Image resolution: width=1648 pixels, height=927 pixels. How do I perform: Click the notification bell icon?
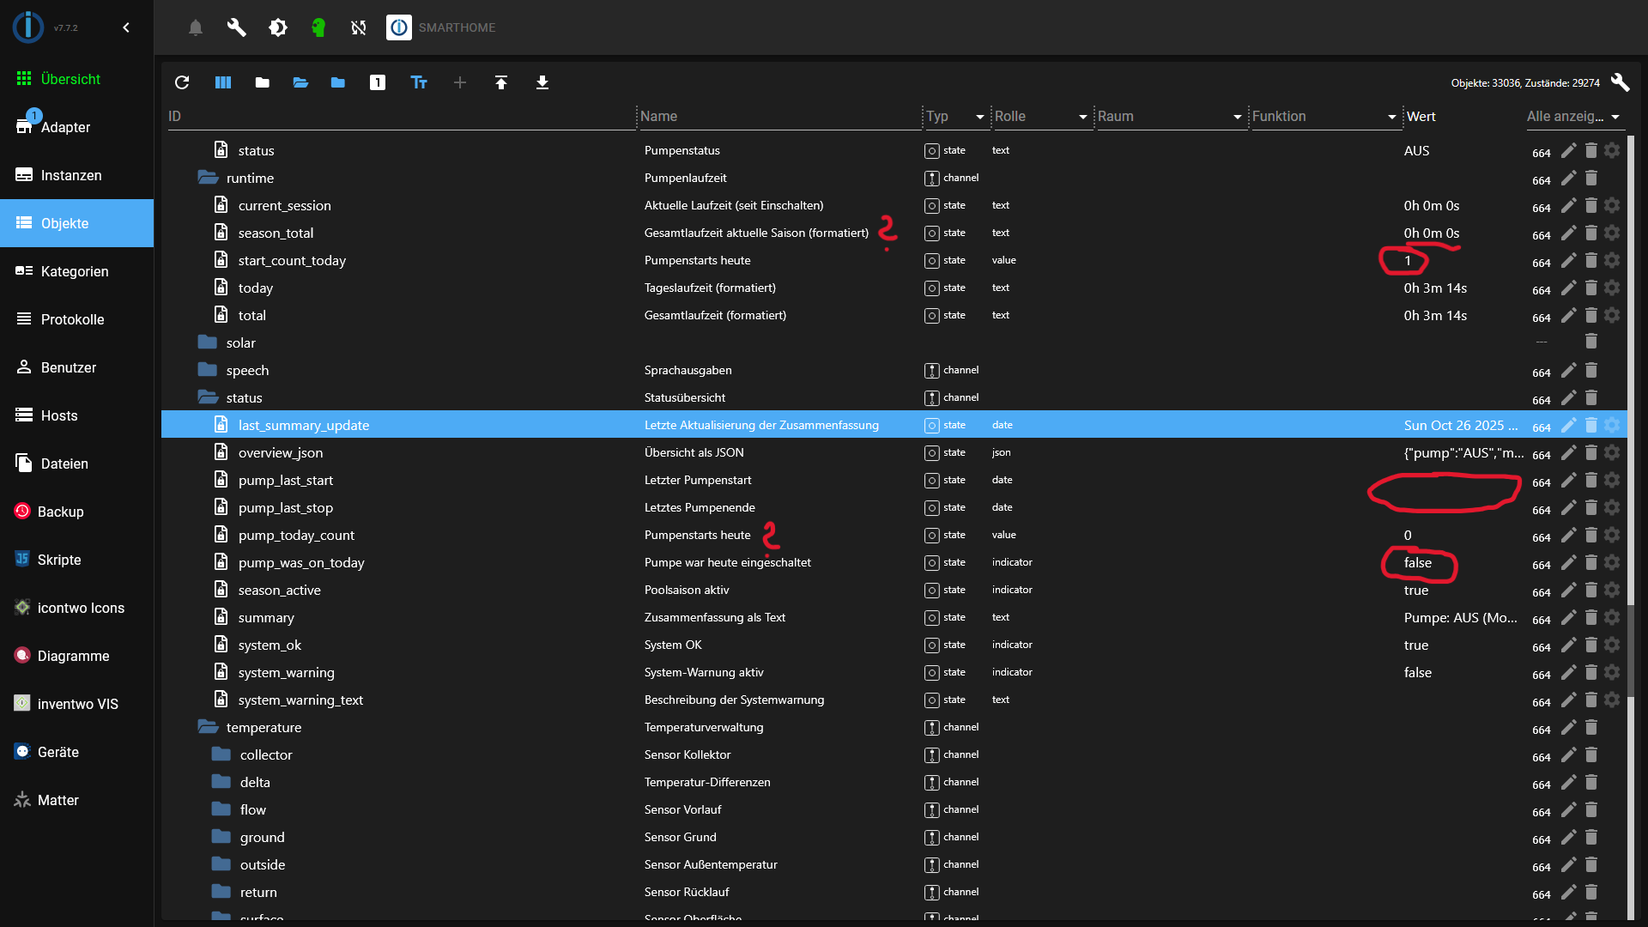pyautogui.click(x=196, y=27)
